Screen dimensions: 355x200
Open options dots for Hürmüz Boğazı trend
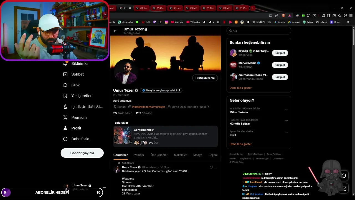point(286,121)
